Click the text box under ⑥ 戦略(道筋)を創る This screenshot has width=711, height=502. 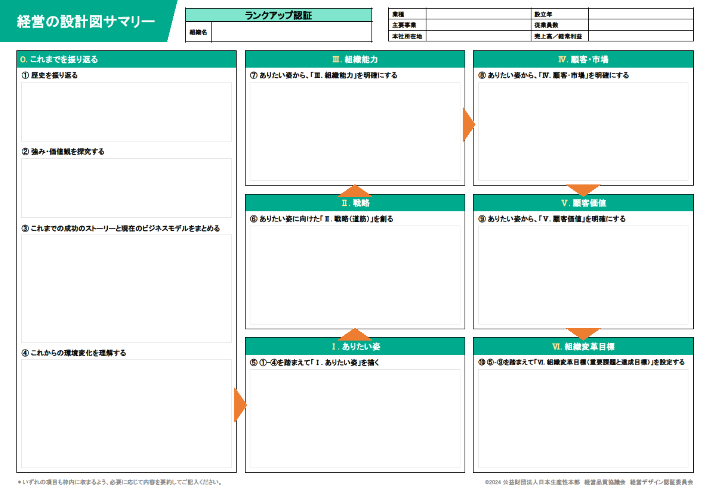click(355, 275)
